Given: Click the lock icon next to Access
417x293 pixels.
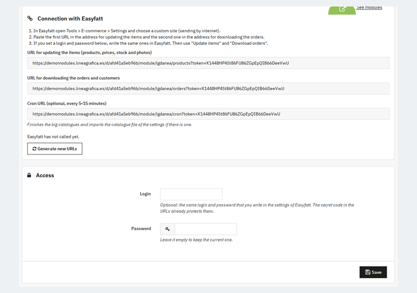Looking at the screenshot, I should (29, 175).
